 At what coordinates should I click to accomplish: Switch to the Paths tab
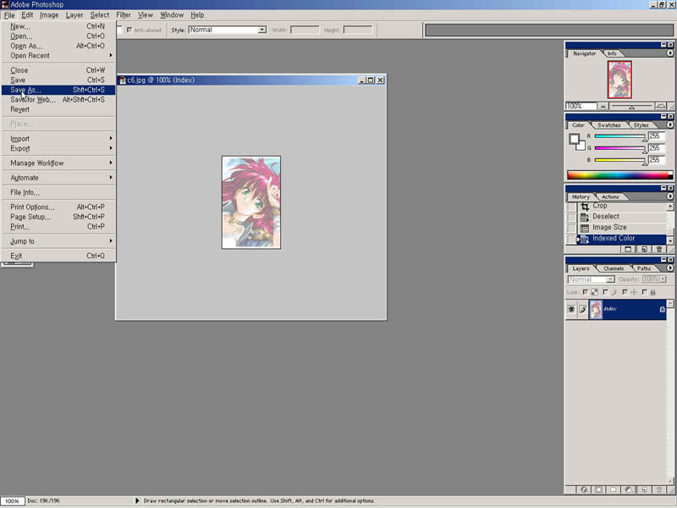[643, 268]
